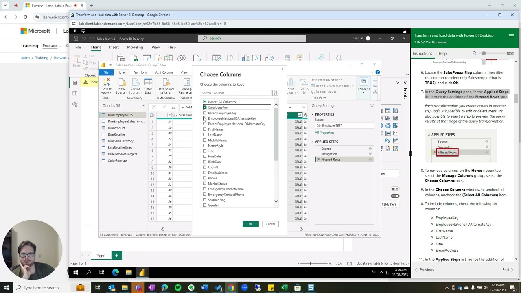Click the column list scroll down arrow
Viewport: 521px width, 293px height.
pyautogui.click(x=276, y=201)
